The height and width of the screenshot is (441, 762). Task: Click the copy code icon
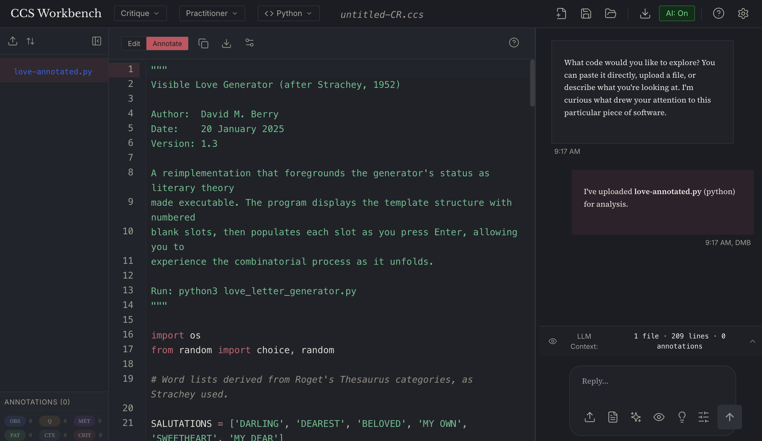203,43
